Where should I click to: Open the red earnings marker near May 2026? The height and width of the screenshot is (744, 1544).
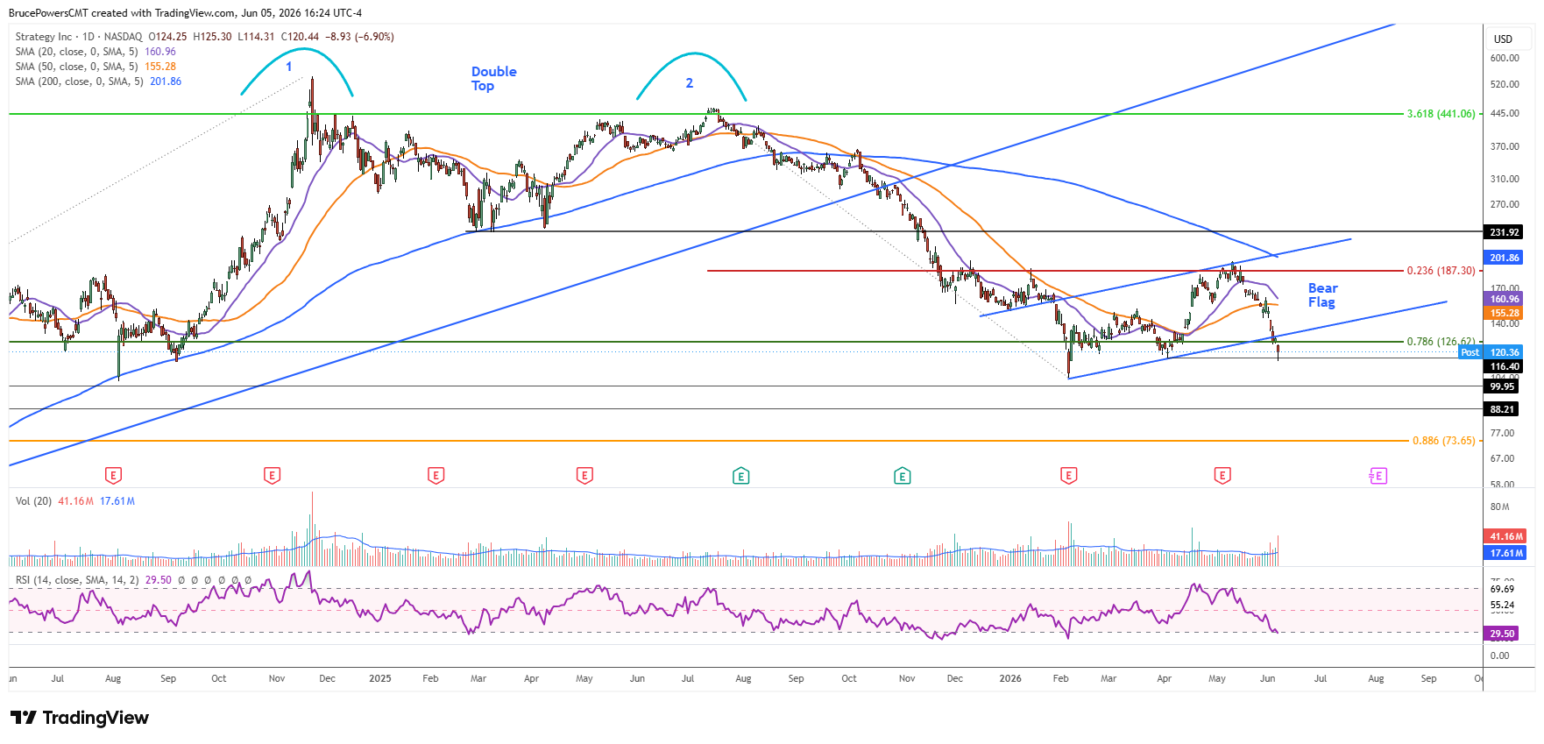(1222, 476)
